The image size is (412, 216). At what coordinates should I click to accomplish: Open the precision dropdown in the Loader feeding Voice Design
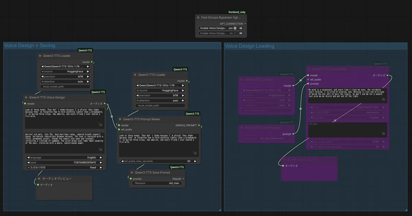tap(65, 76)
